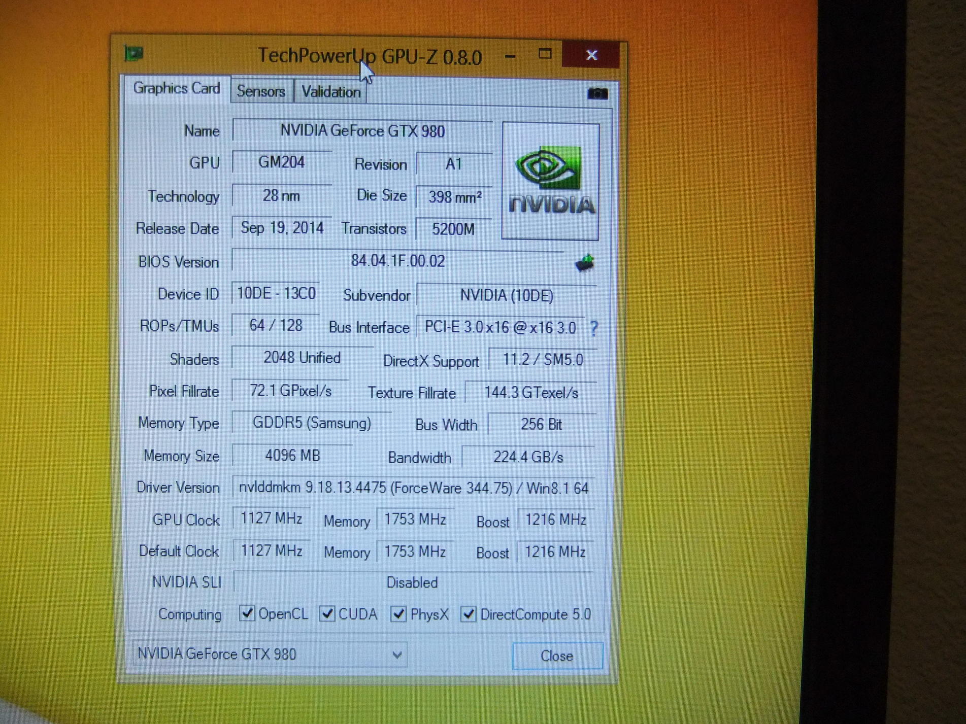Click the Bus Interface field PCI-E 3.0

tap(501, 327)
